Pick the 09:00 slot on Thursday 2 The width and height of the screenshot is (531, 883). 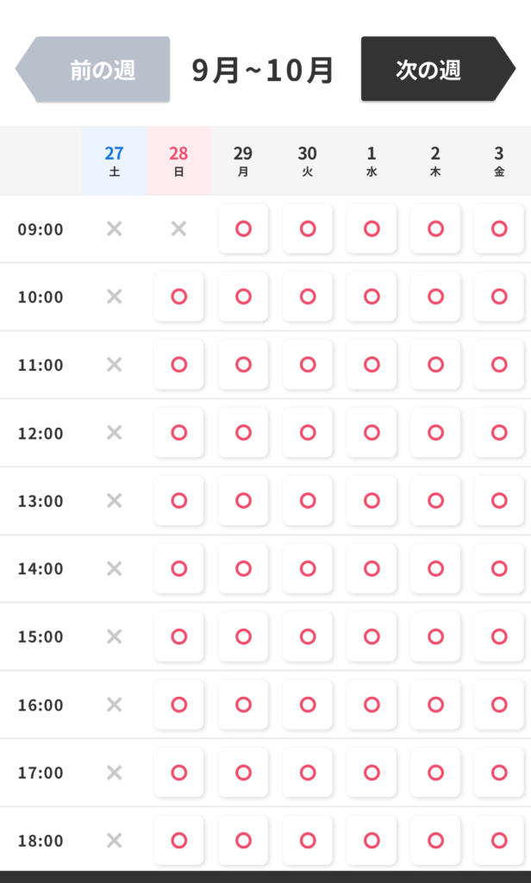tap(435, 229)
